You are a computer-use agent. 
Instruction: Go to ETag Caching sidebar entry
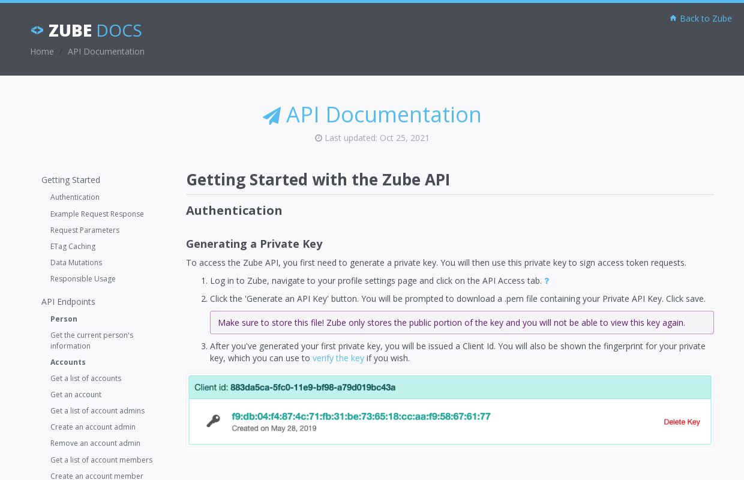[x=73, y=246]
